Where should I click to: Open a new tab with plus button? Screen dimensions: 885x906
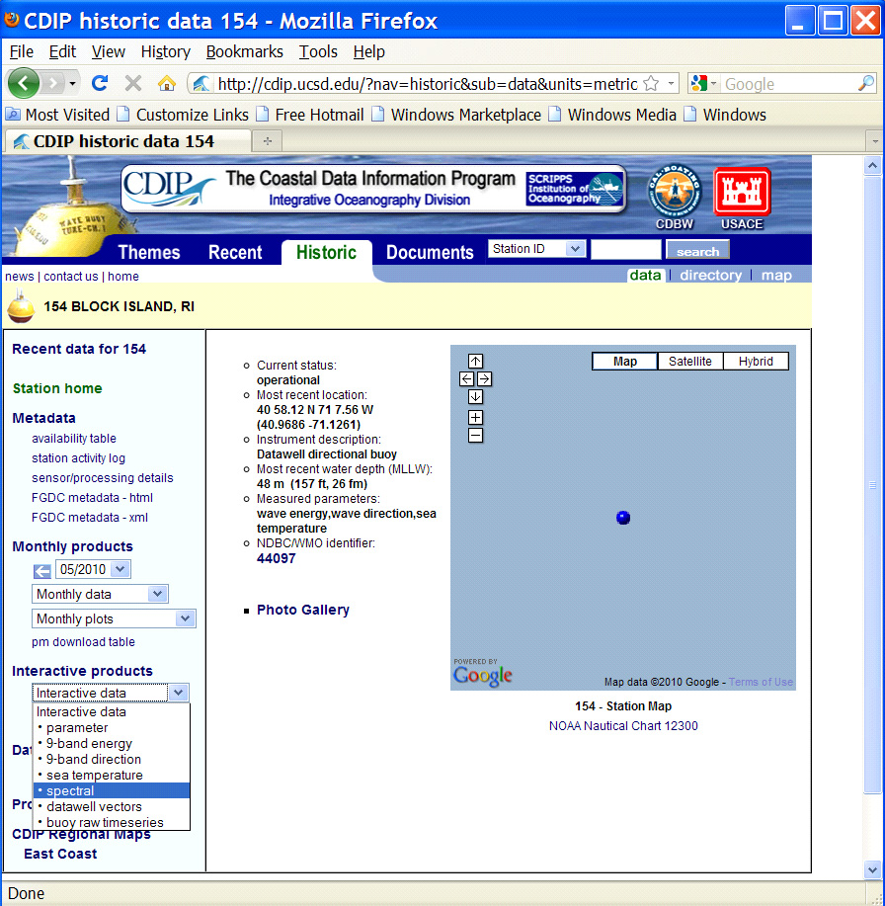[x=267, y=141]
